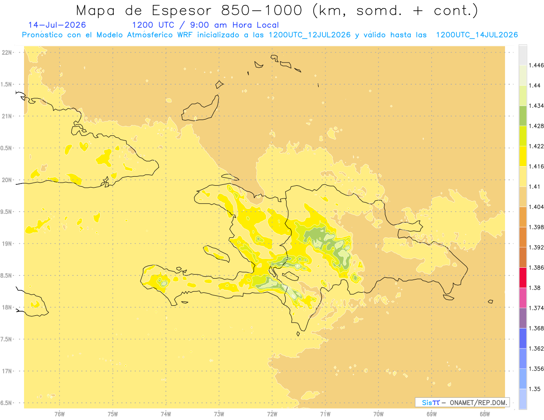Click the legend value '1.392'
This screenshot has width=544, height=420.
click(x=536, y=247)
